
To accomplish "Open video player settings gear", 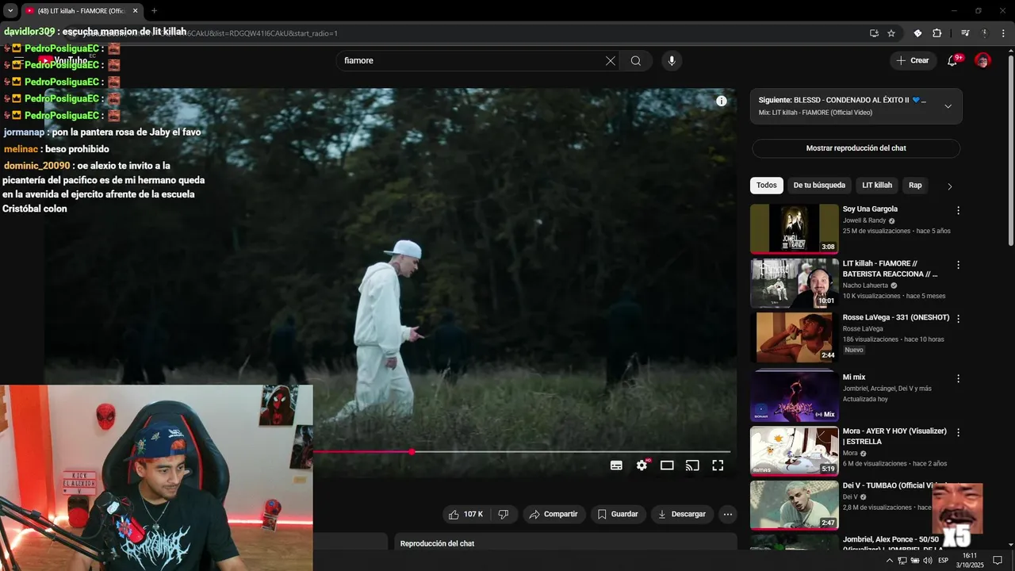I will pyautogui.click(x=642, y=466).
